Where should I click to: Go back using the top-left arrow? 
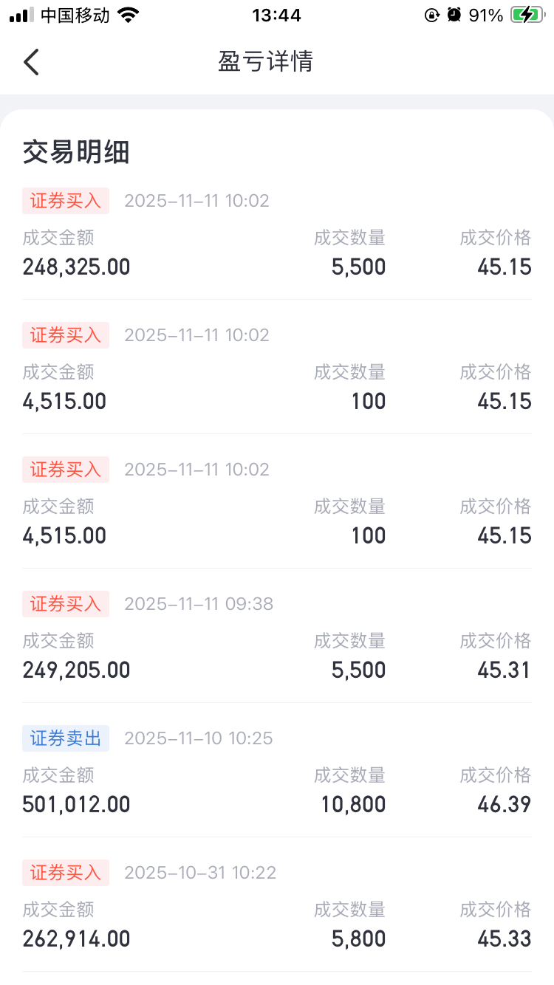[x=31, y=62]
